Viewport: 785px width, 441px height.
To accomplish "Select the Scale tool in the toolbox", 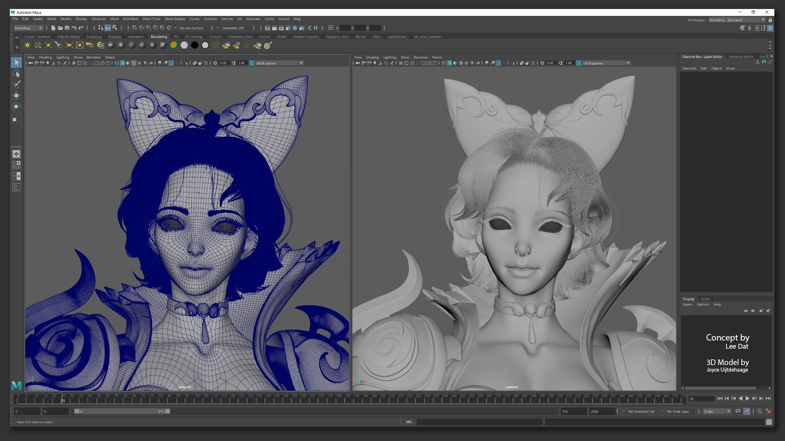I will (16, 118).
